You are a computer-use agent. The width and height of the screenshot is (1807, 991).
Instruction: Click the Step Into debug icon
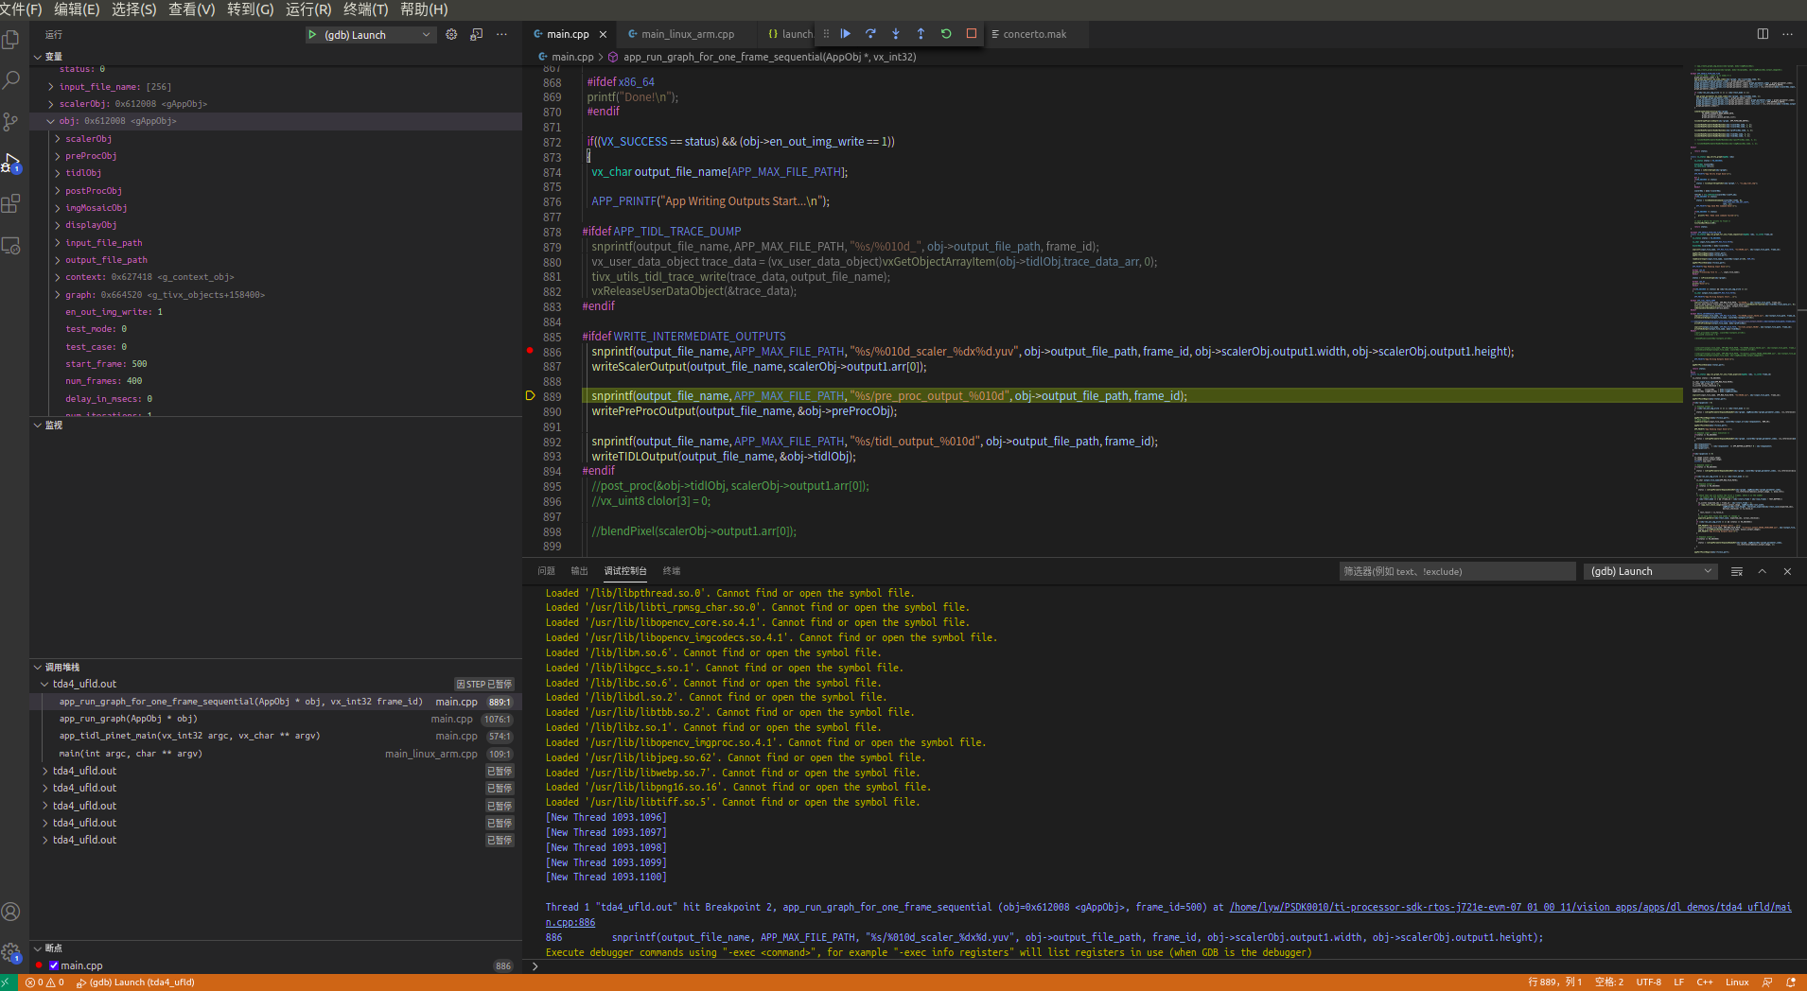point(896,34)
